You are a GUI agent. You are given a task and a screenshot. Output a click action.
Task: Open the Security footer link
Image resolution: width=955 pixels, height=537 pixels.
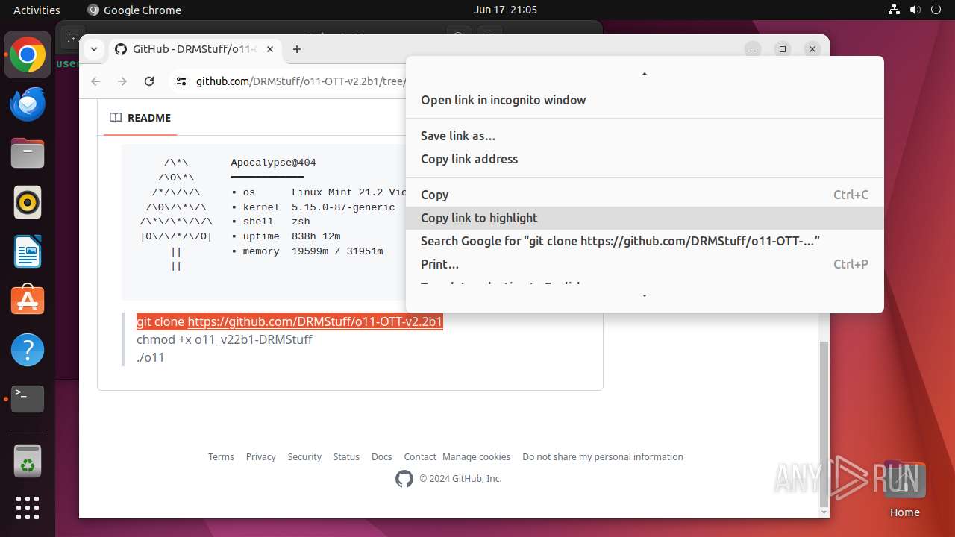pyautogui.click(x=304, y=456)
